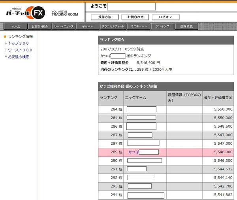Click the 現在のランキングは... label

point(118,70)
